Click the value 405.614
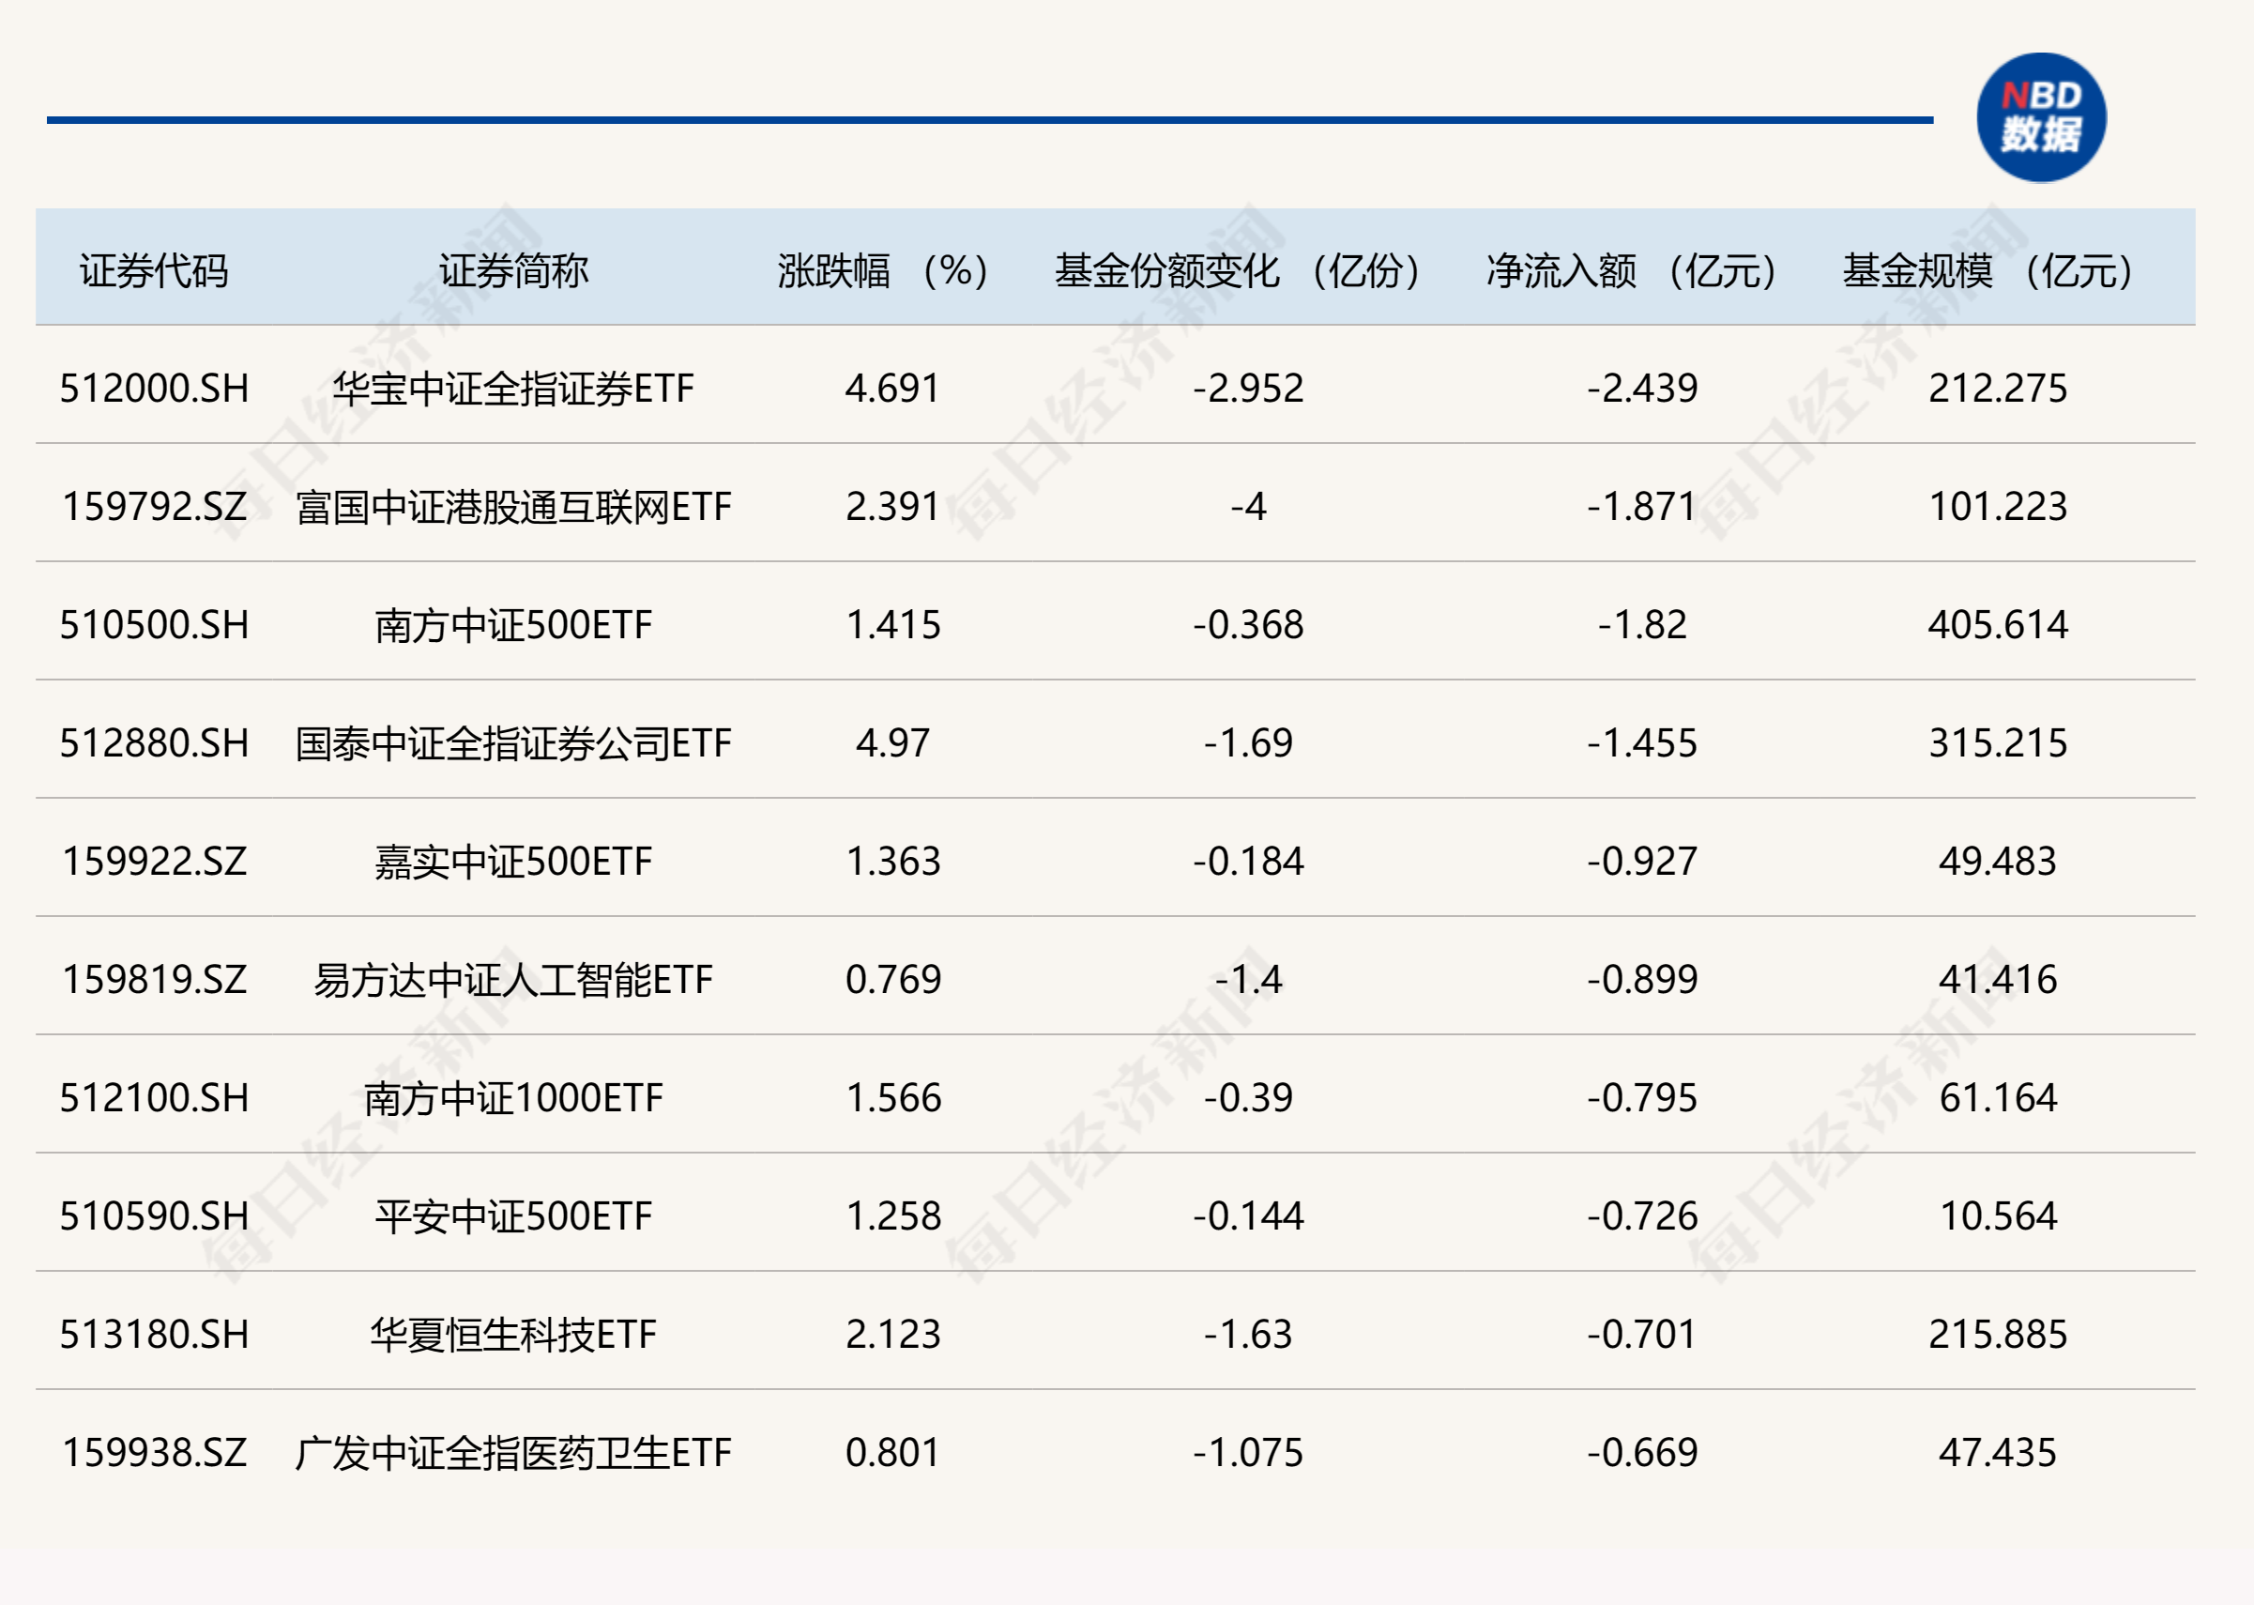2254x1605 pixels. (x=1998, y=624)
